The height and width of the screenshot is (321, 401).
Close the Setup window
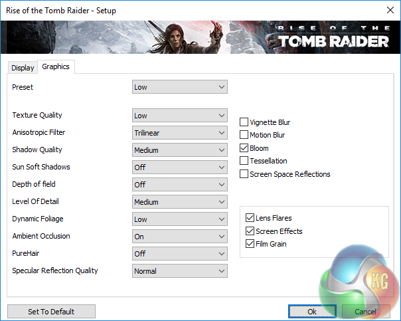(390, 10)
